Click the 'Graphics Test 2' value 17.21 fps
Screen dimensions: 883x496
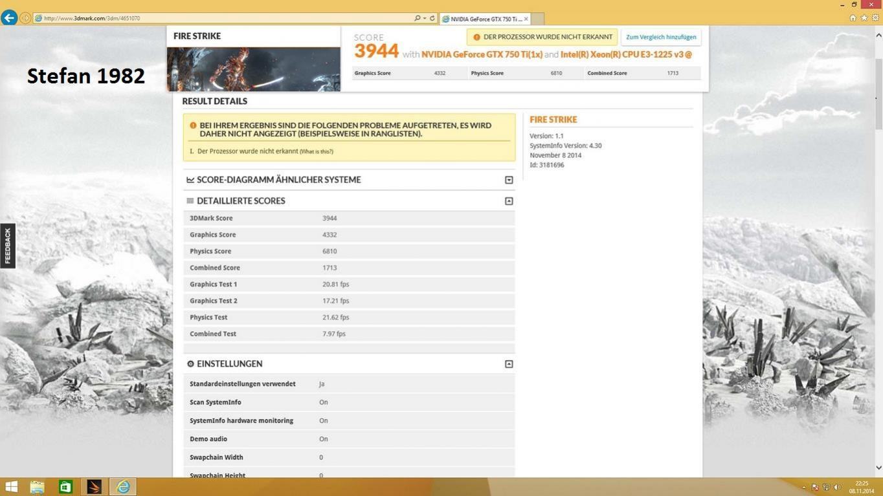335,301
